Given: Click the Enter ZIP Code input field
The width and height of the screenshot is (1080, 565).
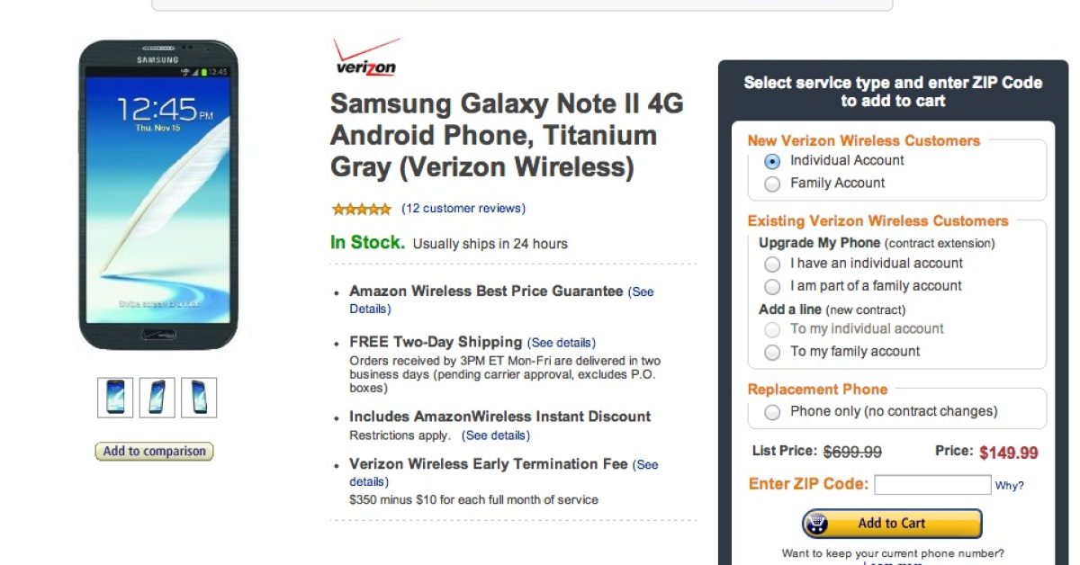Looking at the screenshot, I should (931, 485).
